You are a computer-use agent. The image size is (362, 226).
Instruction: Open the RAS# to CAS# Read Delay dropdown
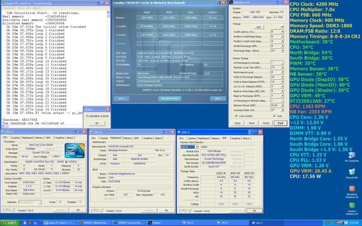click(x=282, y=37)
